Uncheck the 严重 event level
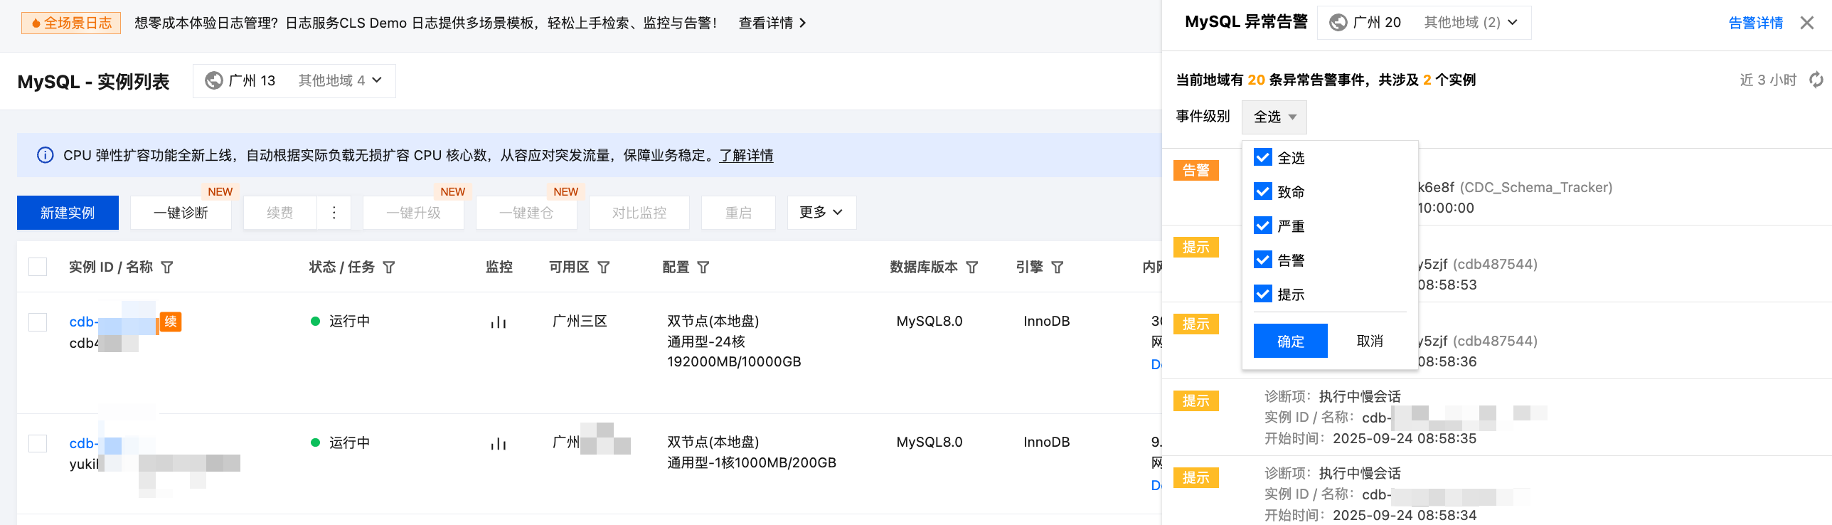This screenshot has height=525, width=1832. tap(1263, 226)
